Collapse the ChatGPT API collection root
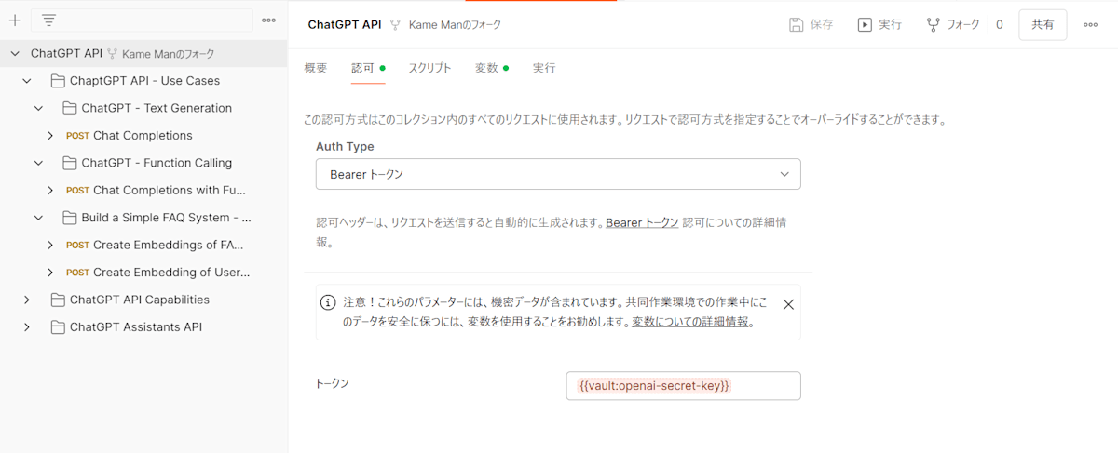This screenshot has height=453, width=1118. (15, 54)
